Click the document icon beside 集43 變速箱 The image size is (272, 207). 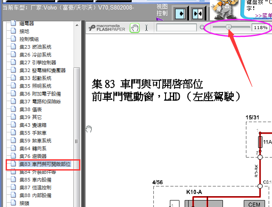coord(13,125)
